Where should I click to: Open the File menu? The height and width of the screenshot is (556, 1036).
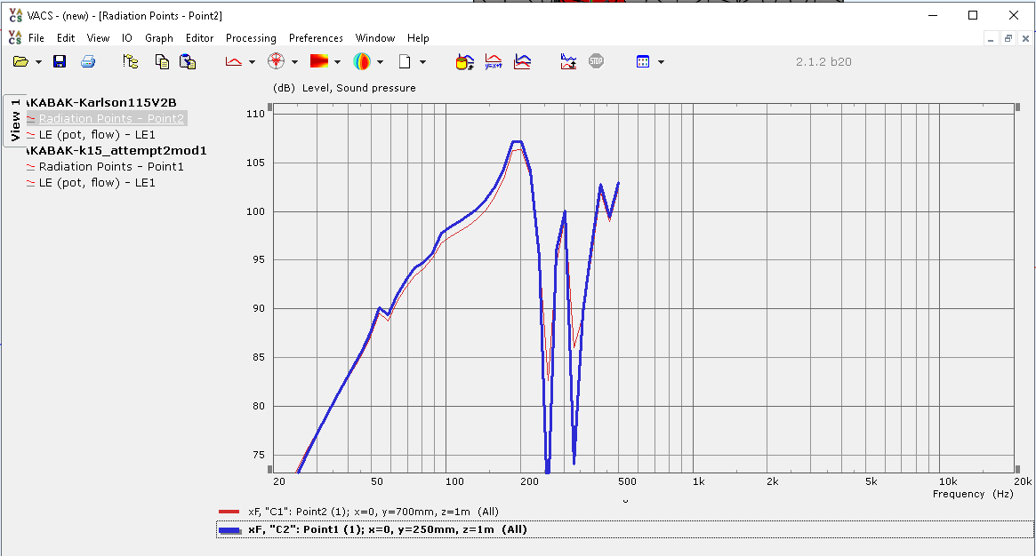click(x=36, y=38)
